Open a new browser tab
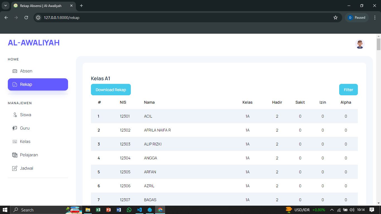The image size is (381, 214). [x=81, y=6]
